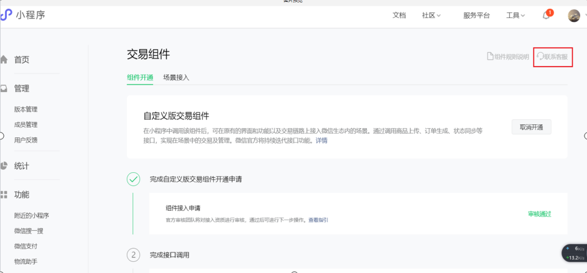Expand the 社区 dropdown menu
This screenshot has height=273, width=587.
tap(432, 16)
